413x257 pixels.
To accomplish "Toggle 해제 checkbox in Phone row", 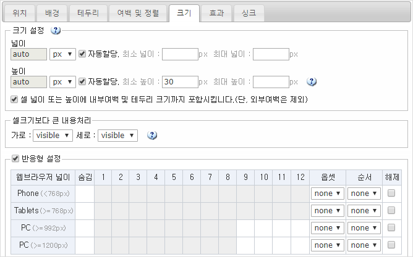I will coord(391,193).
